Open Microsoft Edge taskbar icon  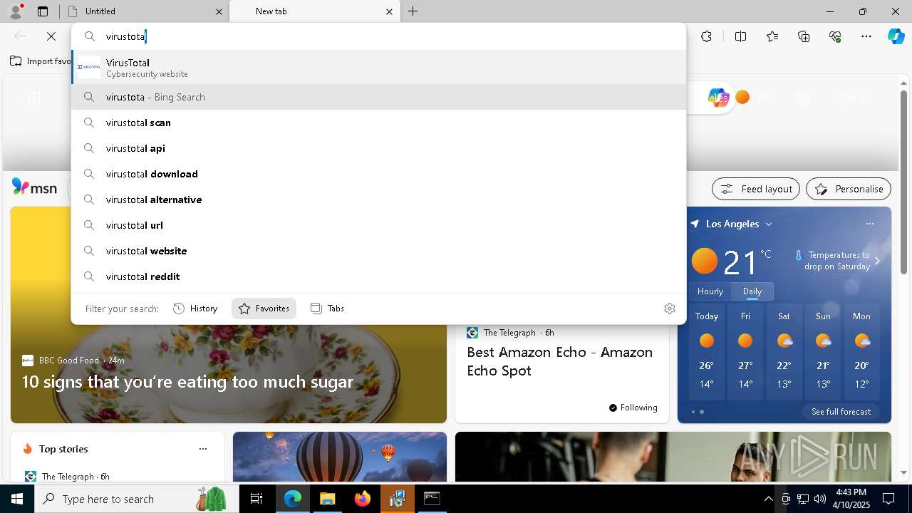point(293,499)
